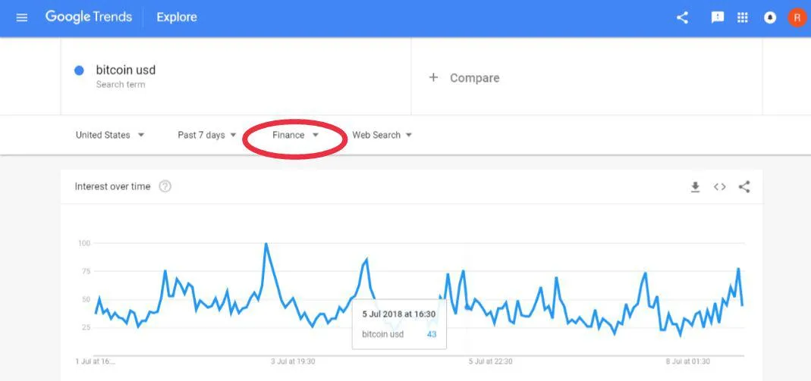811x381 pixels.
Task: Share the Interest over time chart
Action: point(744,187)
